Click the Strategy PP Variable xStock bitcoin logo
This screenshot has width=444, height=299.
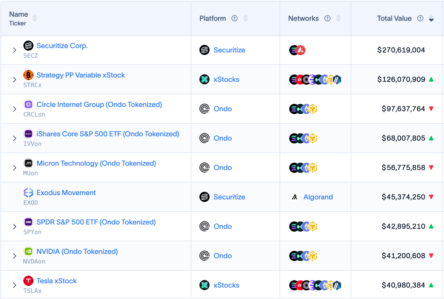coord(28,75)
